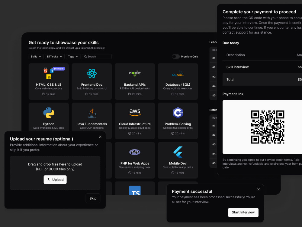
Task: Click the clock icon on Cloud Infrastructure card
Action: [x=130, y=133]
